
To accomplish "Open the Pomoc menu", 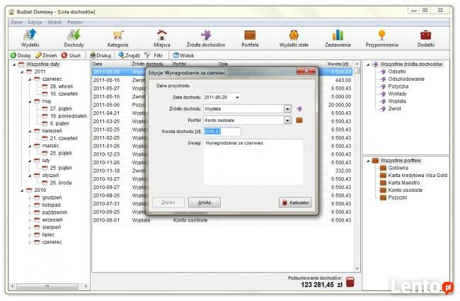I will click(75, 23).
